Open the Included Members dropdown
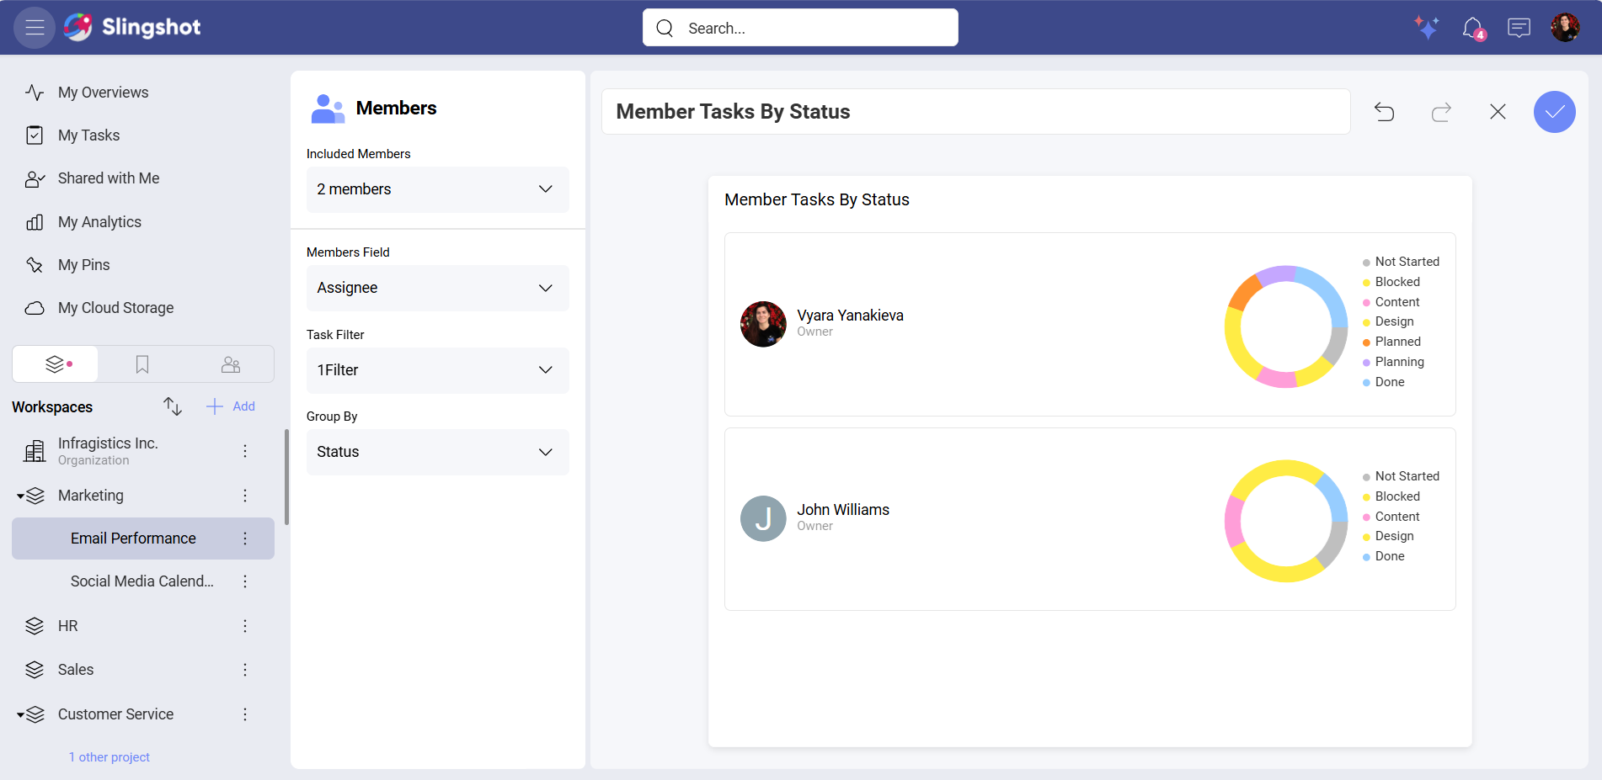 click(x=437, y=189)
